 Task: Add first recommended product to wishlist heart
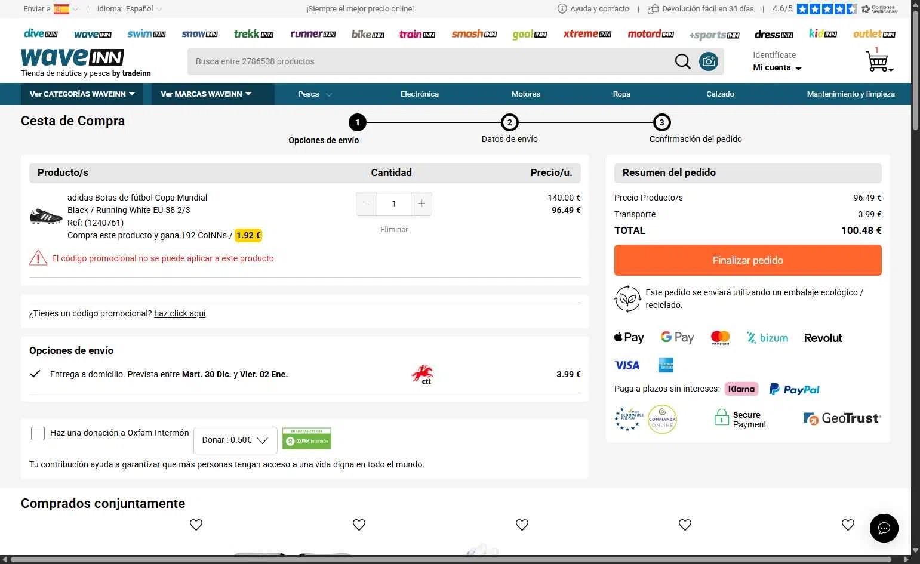(196, 525)
